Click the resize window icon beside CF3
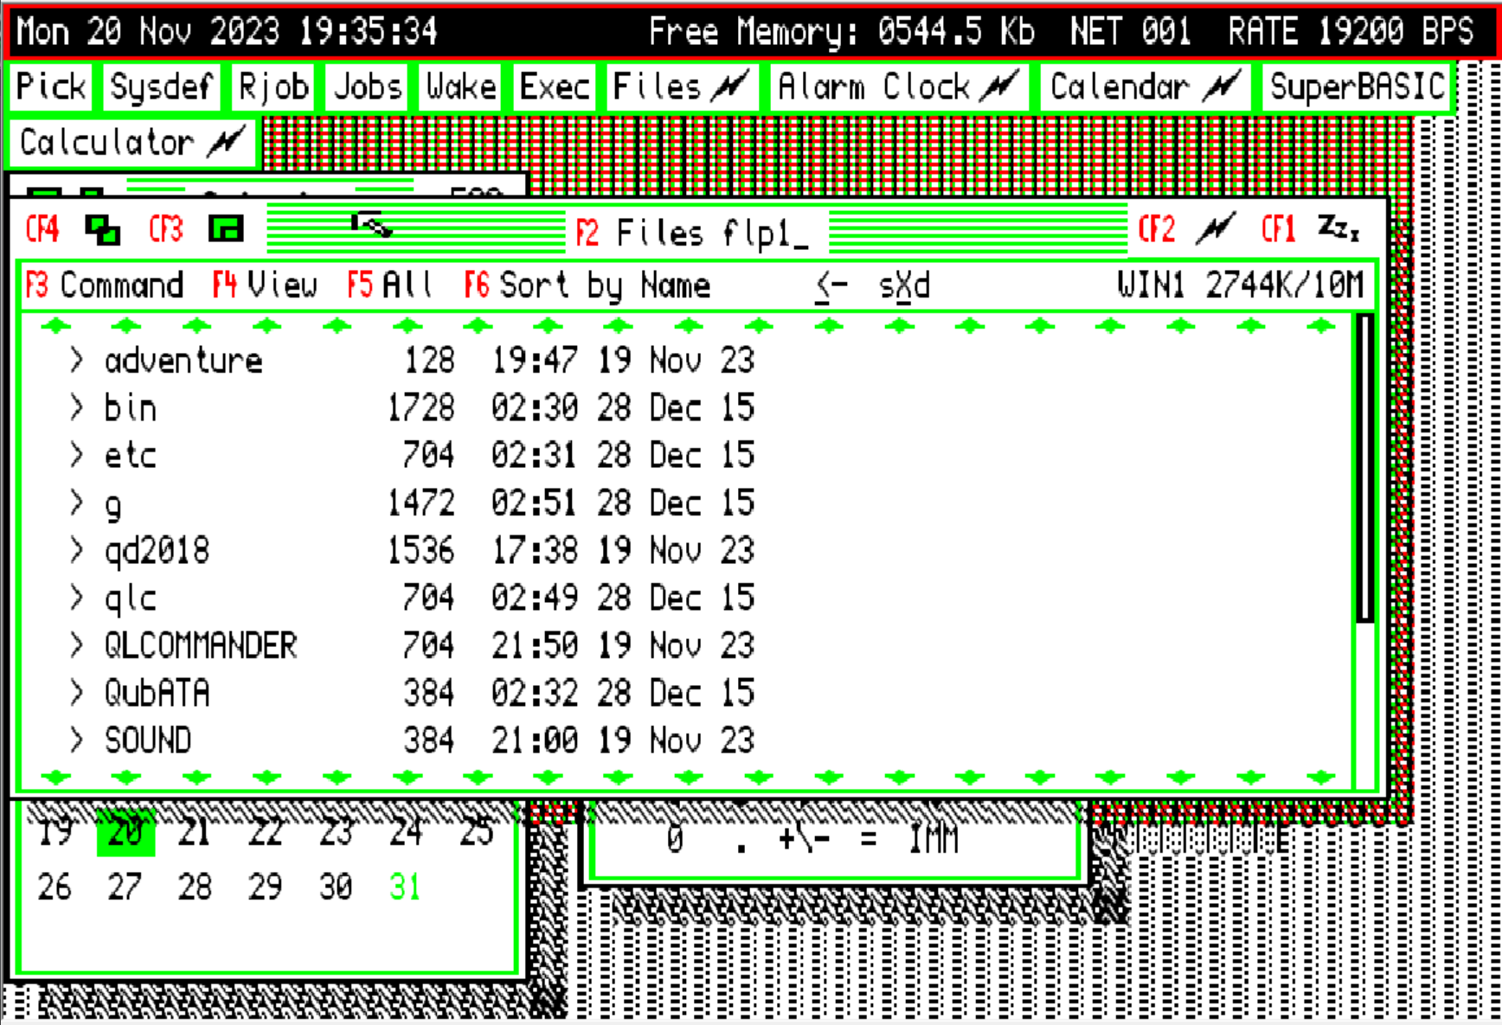 click(x=226, y=229)
